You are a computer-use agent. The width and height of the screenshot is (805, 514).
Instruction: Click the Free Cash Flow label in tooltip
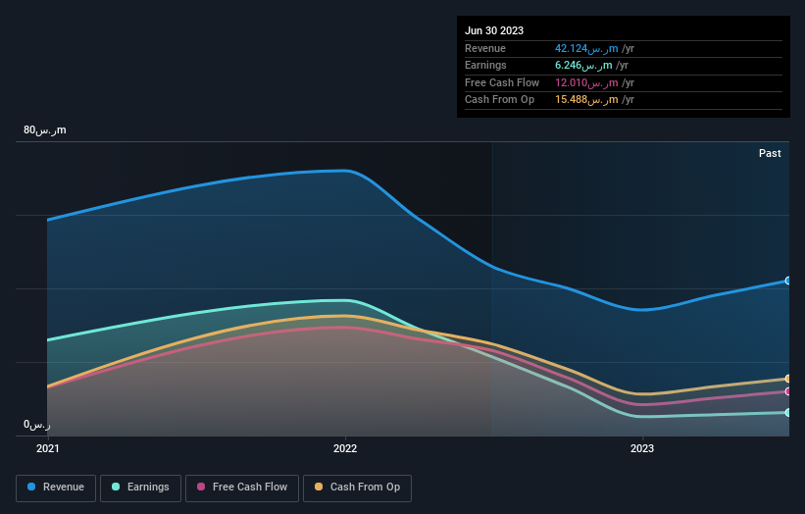coord(502,82)
